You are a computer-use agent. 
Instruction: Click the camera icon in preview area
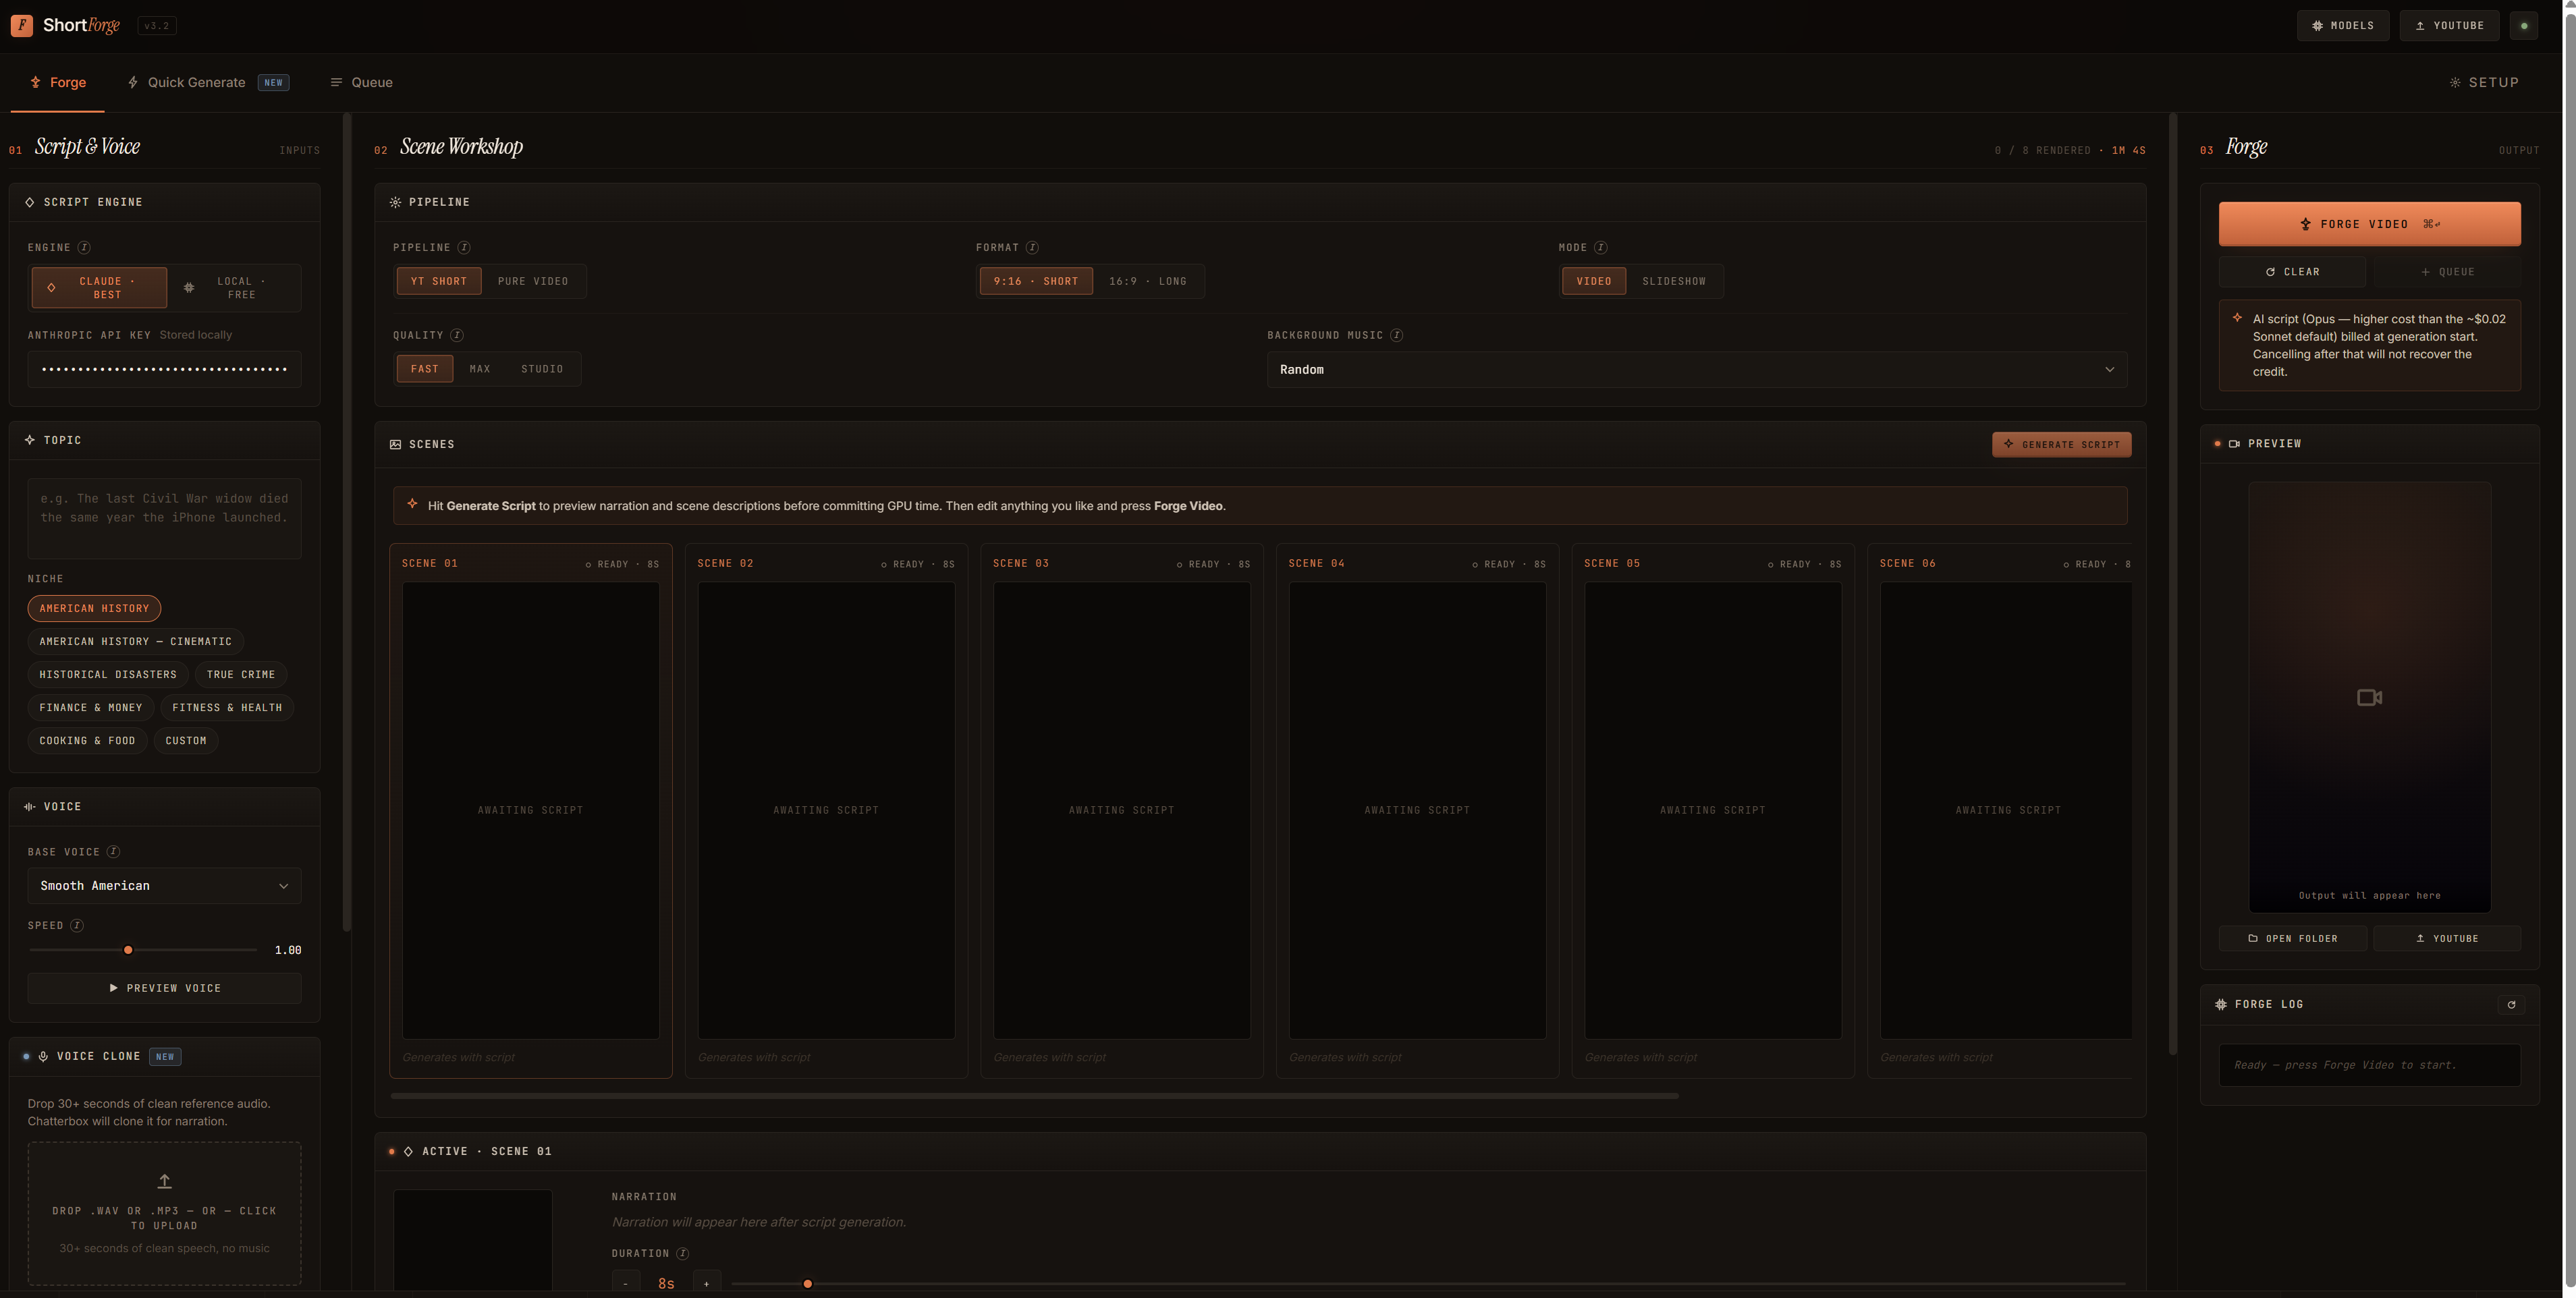(x=2369, y=697)
